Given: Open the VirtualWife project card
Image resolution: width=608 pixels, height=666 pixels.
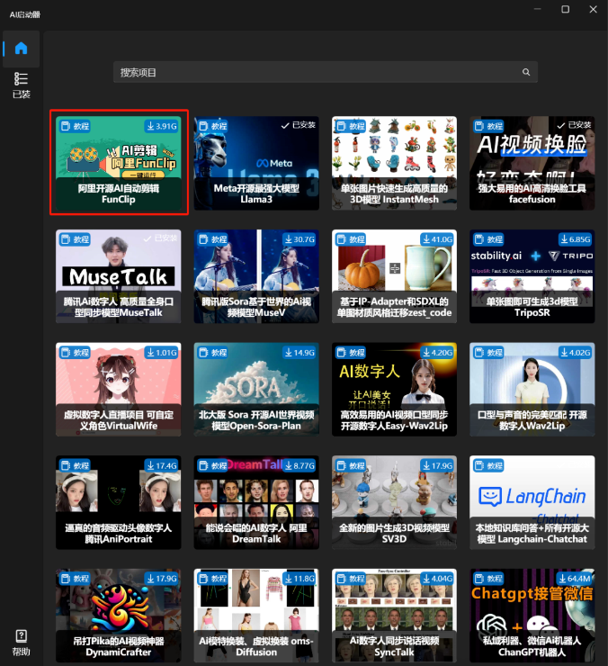Looking at the screenshot, I should coord(119,390).
